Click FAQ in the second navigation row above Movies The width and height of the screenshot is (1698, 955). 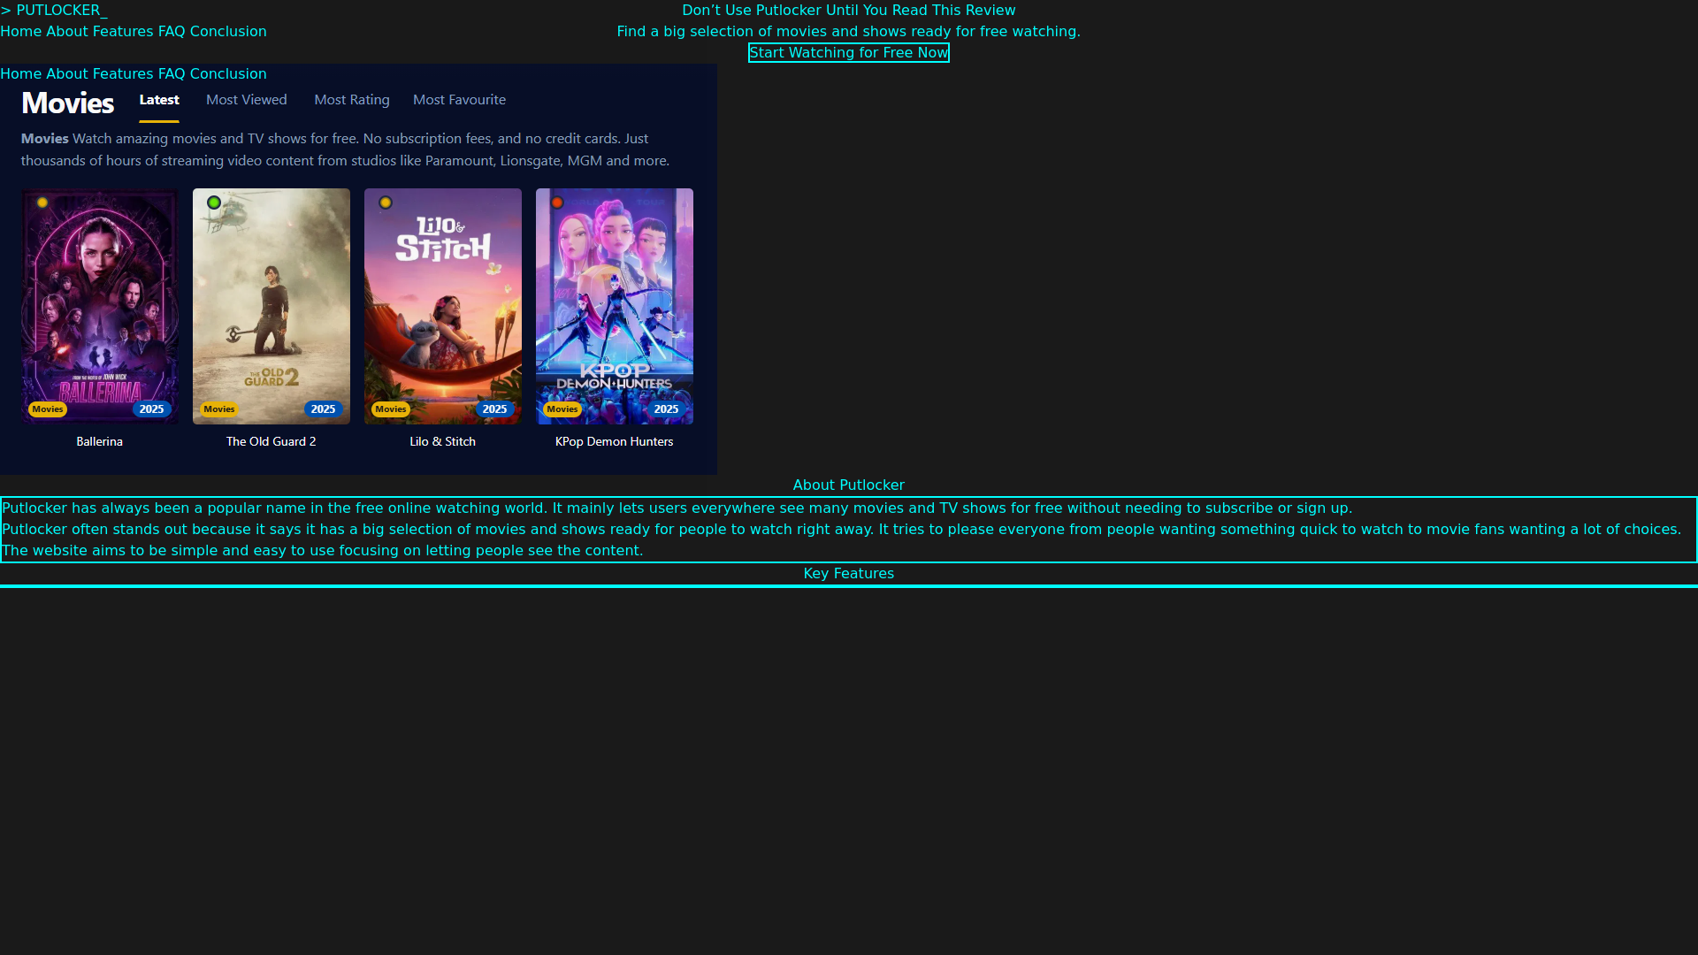click(x=172, y=74)
